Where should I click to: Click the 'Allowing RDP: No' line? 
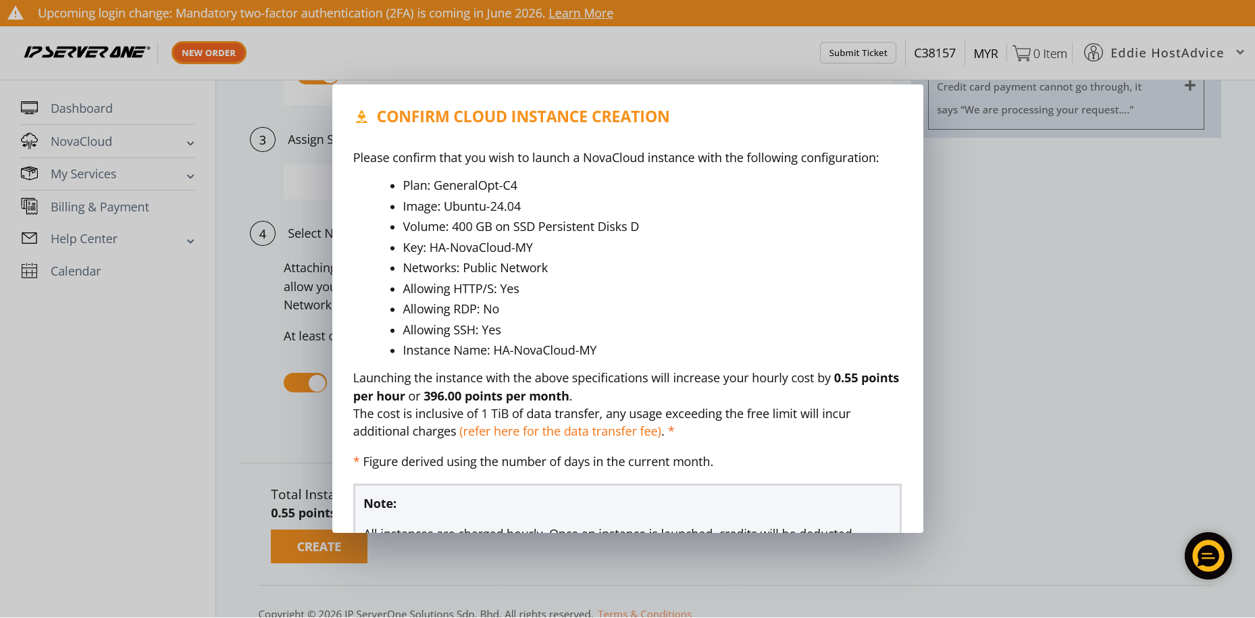point(451,309)
